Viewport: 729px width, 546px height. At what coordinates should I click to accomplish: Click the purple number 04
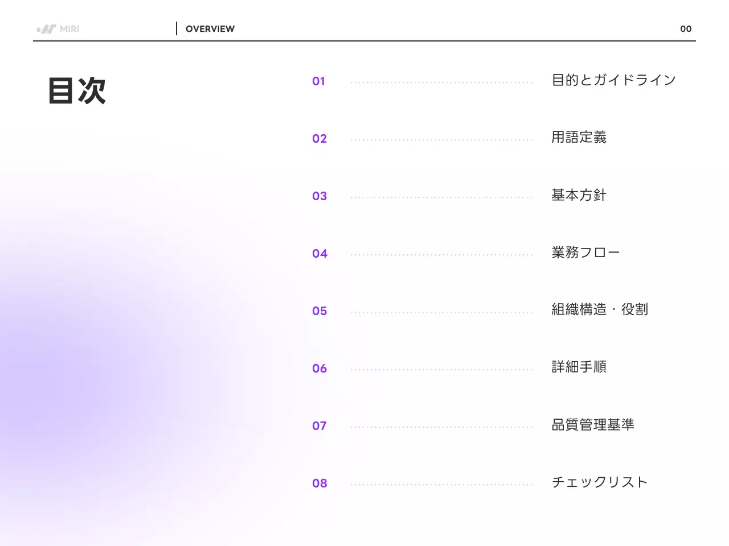320,254
